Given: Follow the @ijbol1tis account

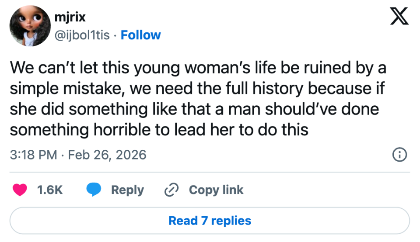Looking at the screenshot, I should pyautogui.click(x=140, y=35).
